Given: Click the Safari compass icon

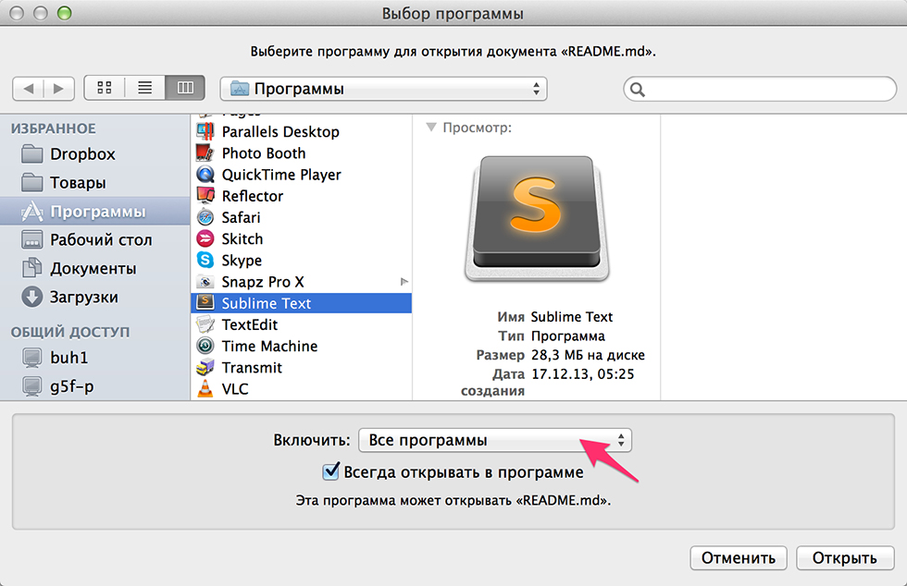Looking at the screenshot, I should coord(205,217).
